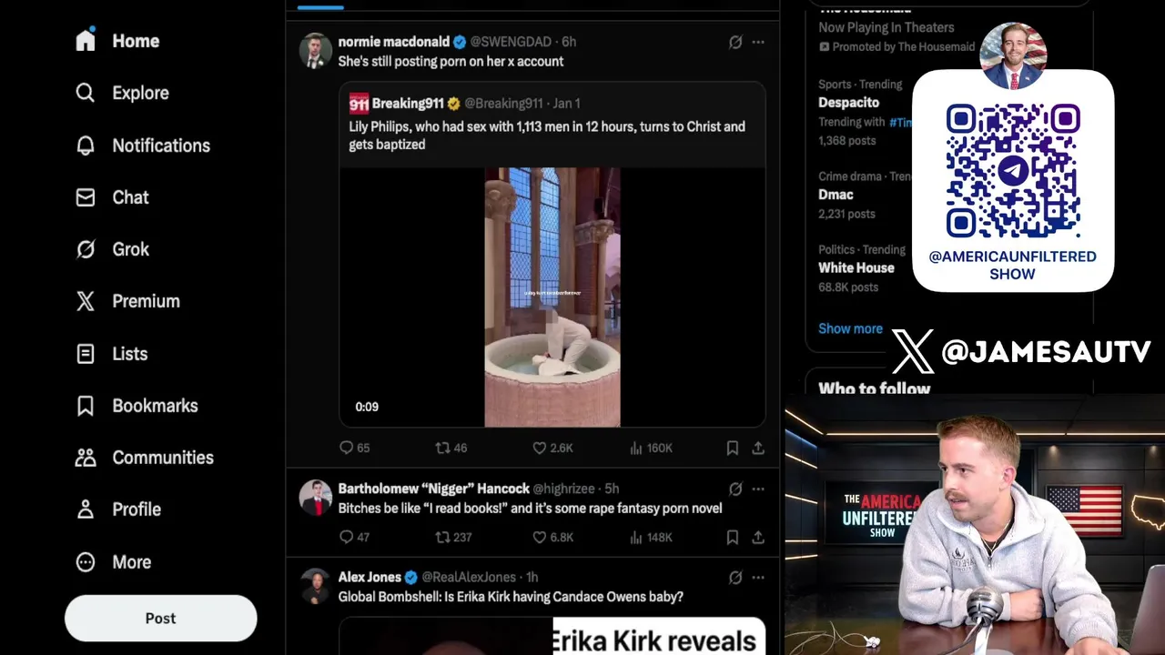Click the Lists icon in sidebar

point(86,354)
